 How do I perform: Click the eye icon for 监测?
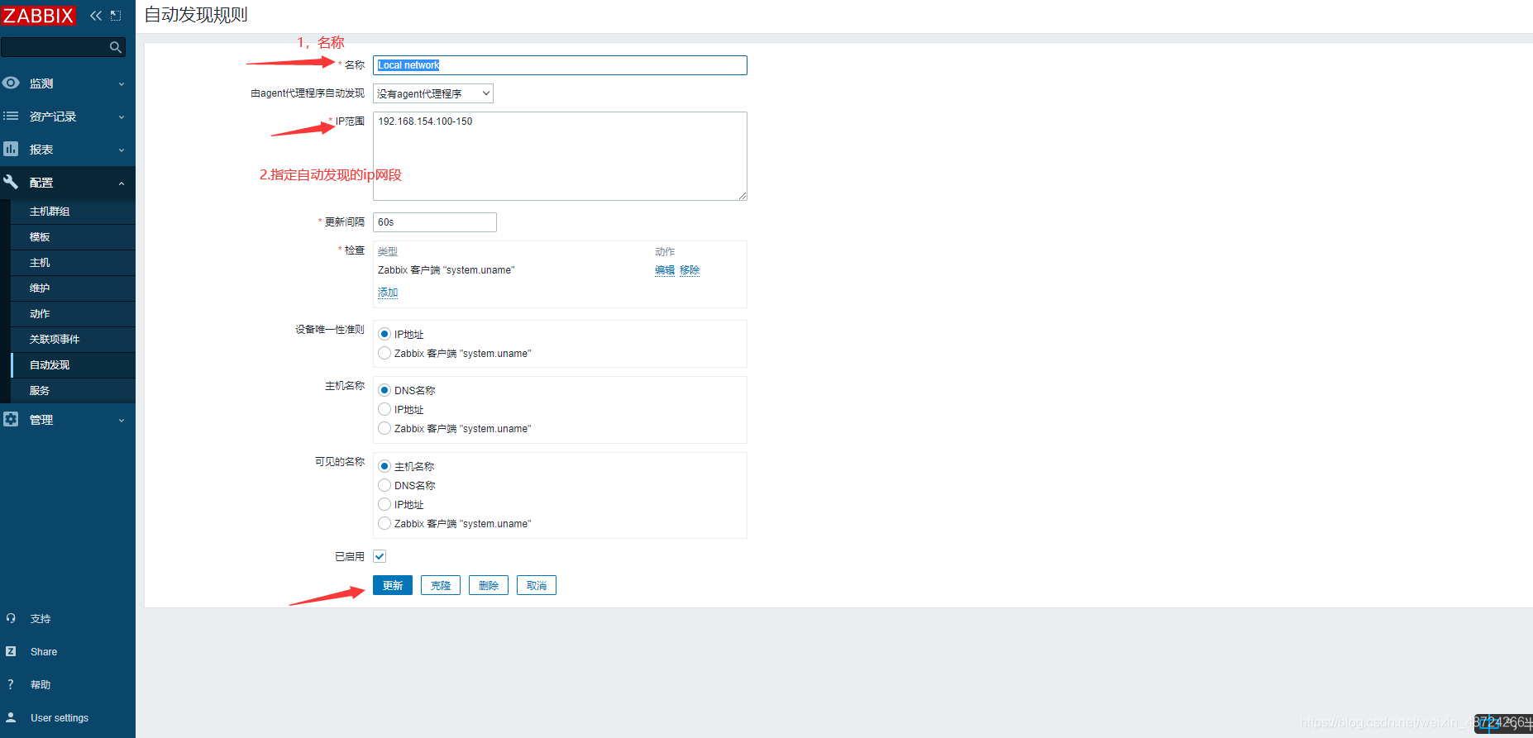click(11, 83)
